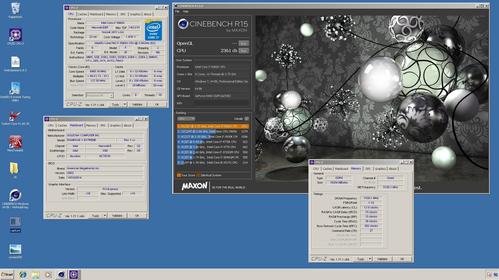Click the Start button
The width and height of the screenshot is (499, 280).
point(7,274)
